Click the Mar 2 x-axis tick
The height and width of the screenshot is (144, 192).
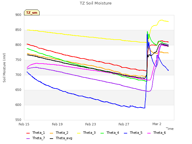pyautogui.click(x=157, y=124)
